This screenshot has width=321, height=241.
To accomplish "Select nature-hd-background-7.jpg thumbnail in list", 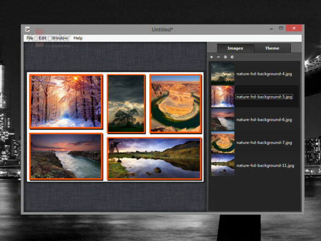I will coord(223,142).
